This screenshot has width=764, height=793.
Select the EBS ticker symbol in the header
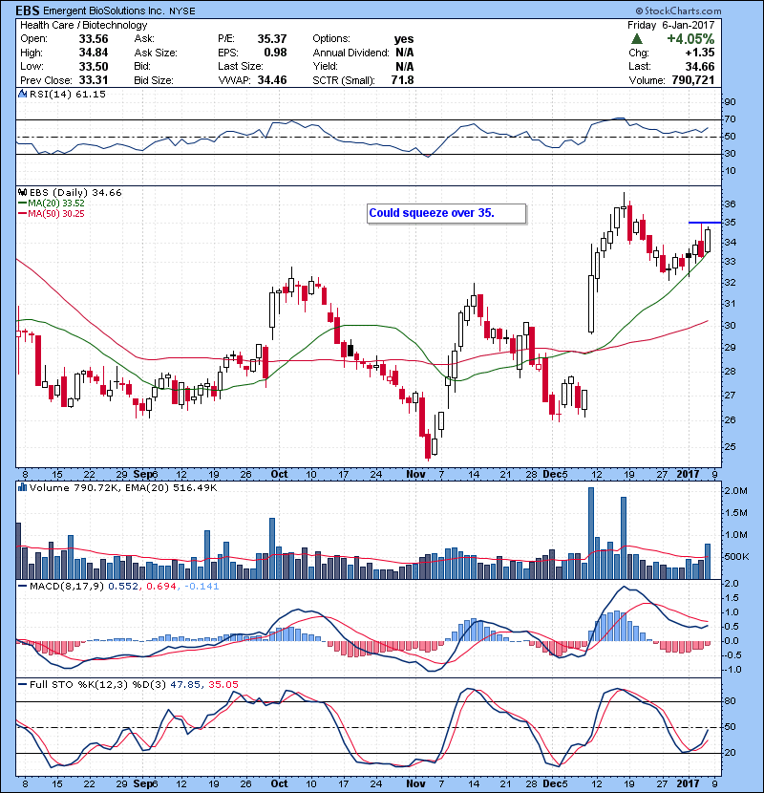(28, 11)
